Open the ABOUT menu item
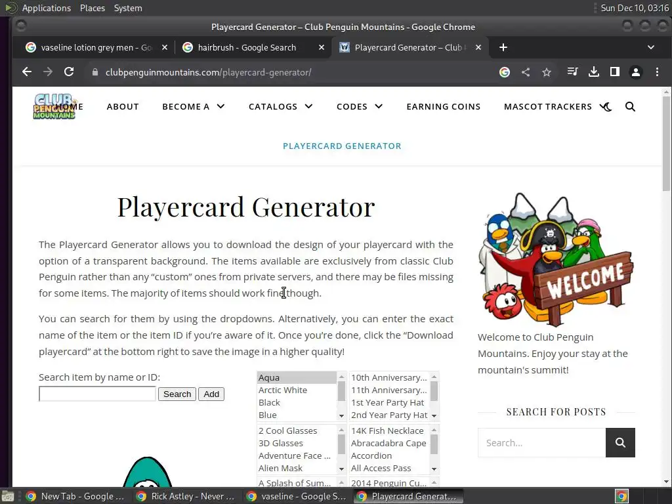This screenshot has height=504, width=672. 123,107
